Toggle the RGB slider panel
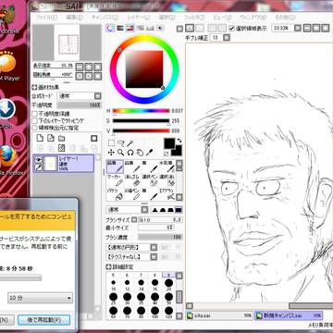 pos(120,29)
